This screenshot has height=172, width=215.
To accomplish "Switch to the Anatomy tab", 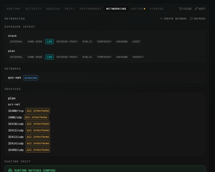I will tap(14, 9).
